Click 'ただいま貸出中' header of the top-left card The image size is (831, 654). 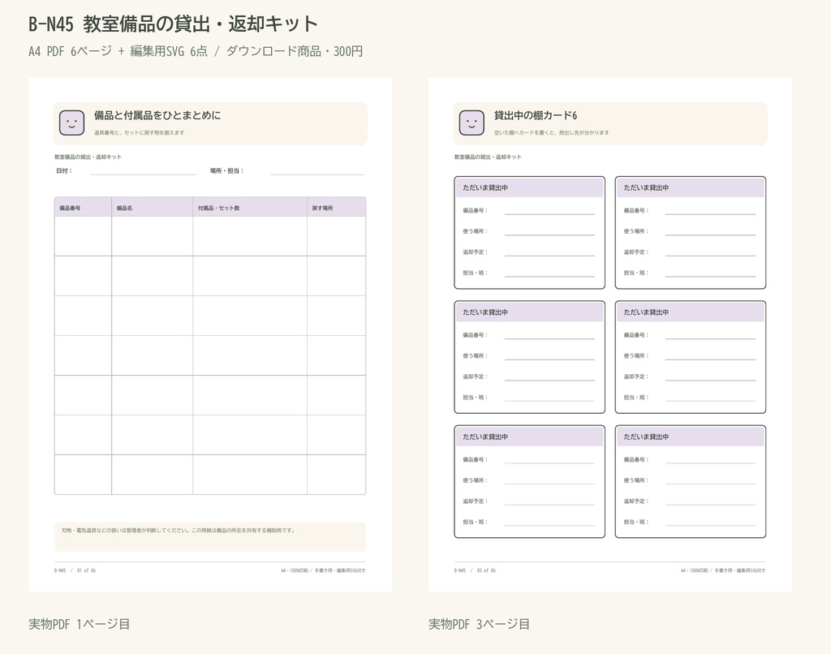pyautogui.click(x=529, y=187)
